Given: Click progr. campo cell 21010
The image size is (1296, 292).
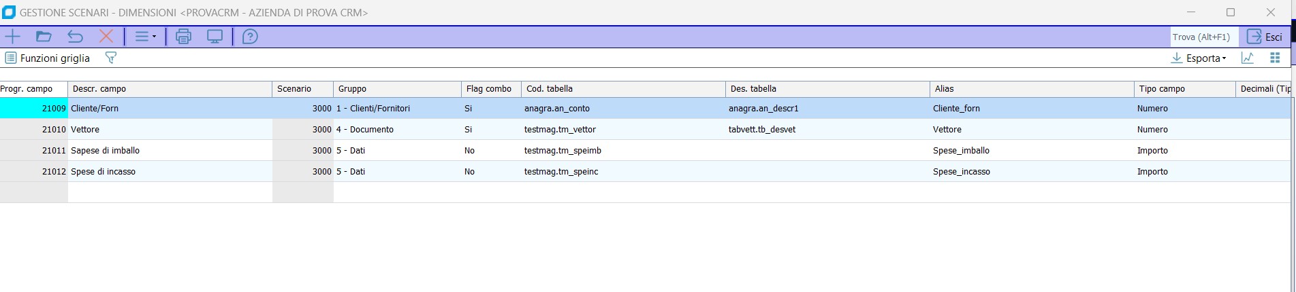Looking at the screenshot, I should (33, 130).
